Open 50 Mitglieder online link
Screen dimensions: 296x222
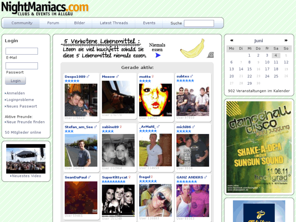23,132
